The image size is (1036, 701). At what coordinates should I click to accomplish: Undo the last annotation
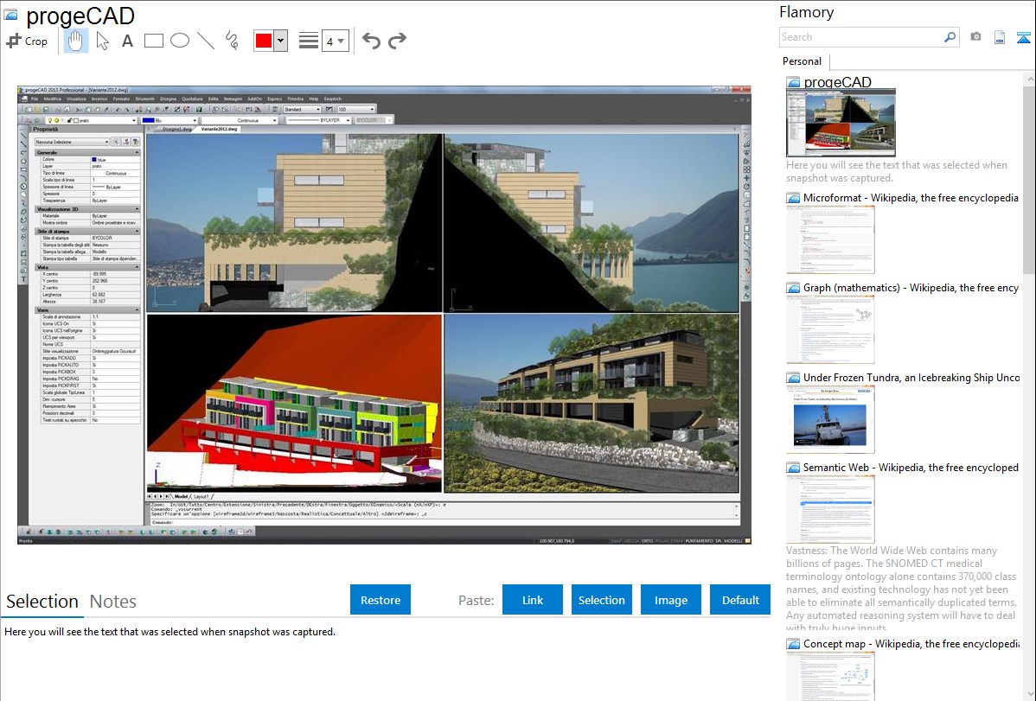pos(371,41)
